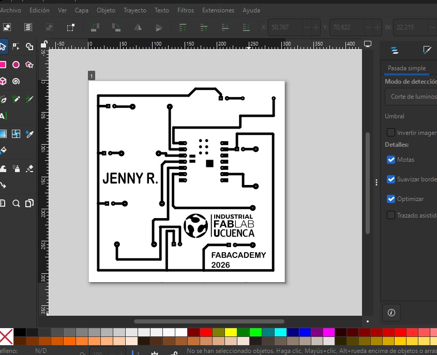Open the Filtros menu

click(x=186, y=10)
